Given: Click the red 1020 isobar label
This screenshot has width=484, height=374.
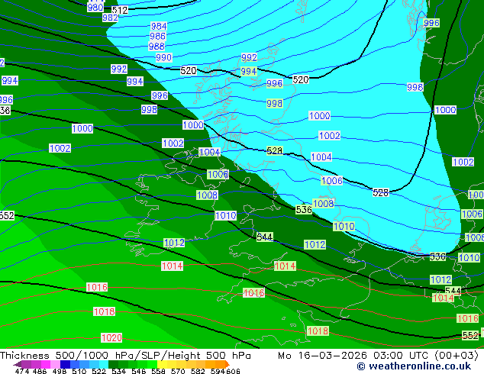Looking at the screenshot, I should pos(111,337).
